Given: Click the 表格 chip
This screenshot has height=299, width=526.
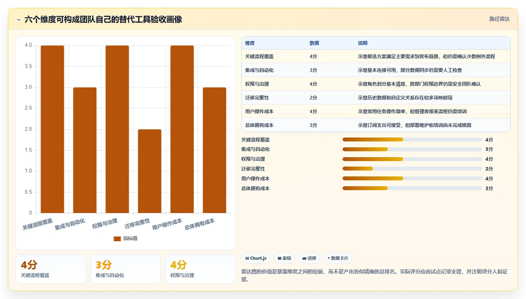Looking at the screenshot, I should [284, 258].
